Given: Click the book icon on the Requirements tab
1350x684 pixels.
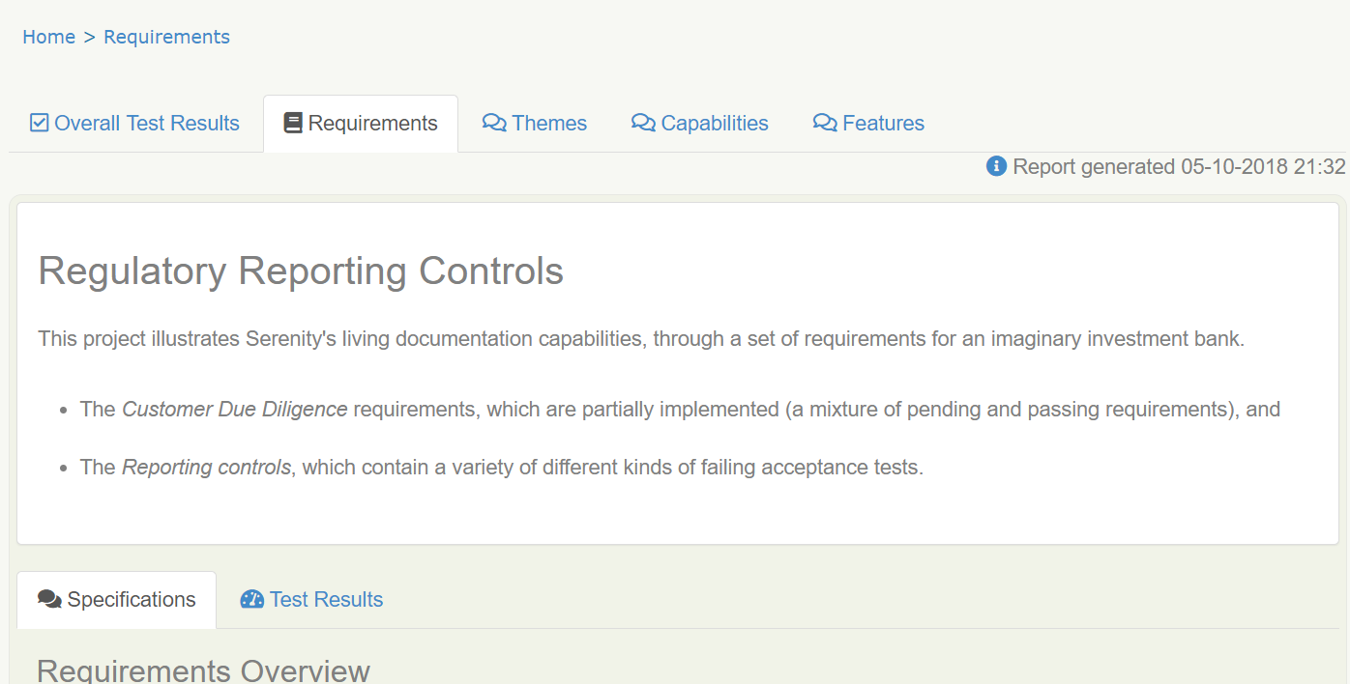Looking at the screenshot, I should [x=293, y=123].
